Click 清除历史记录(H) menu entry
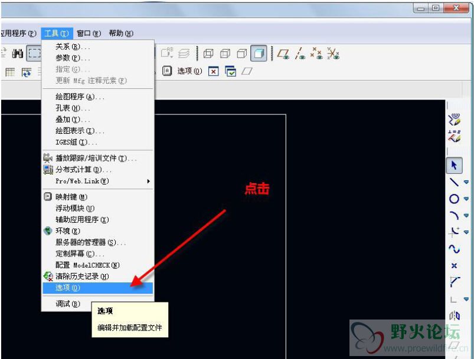 tap(81, 276)
